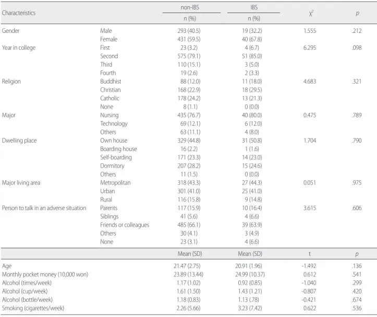This screenshot has height=317, width=377.
Task: Click the mean value '24.99 (10.37)'
Action: [x=250, y=274]
